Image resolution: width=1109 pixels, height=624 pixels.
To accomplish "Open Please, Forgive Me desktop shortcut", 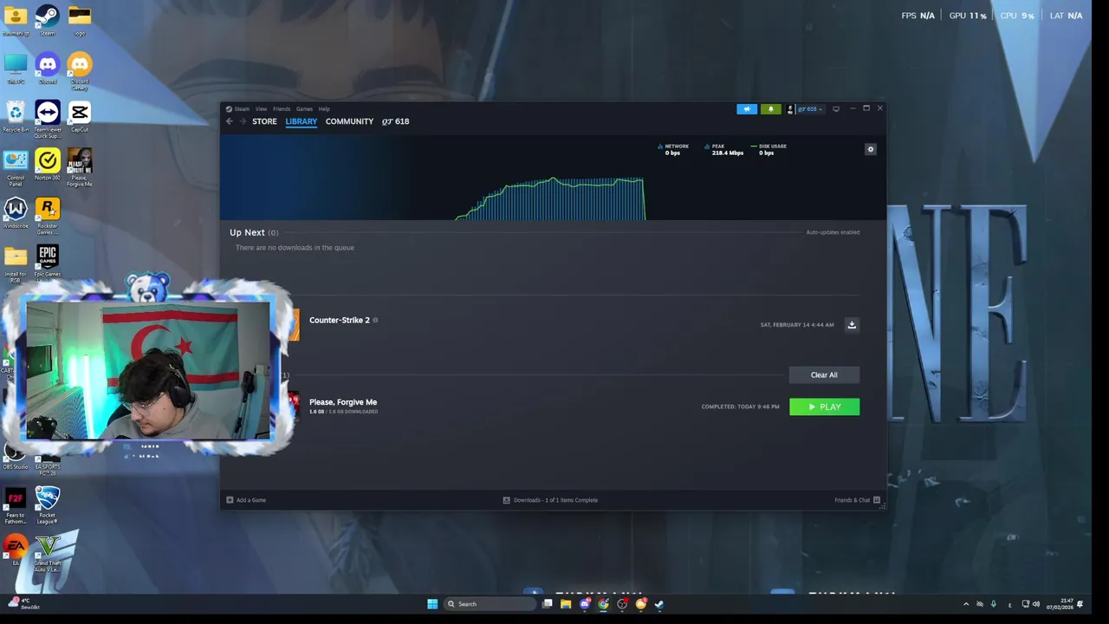I will (80, 168).
